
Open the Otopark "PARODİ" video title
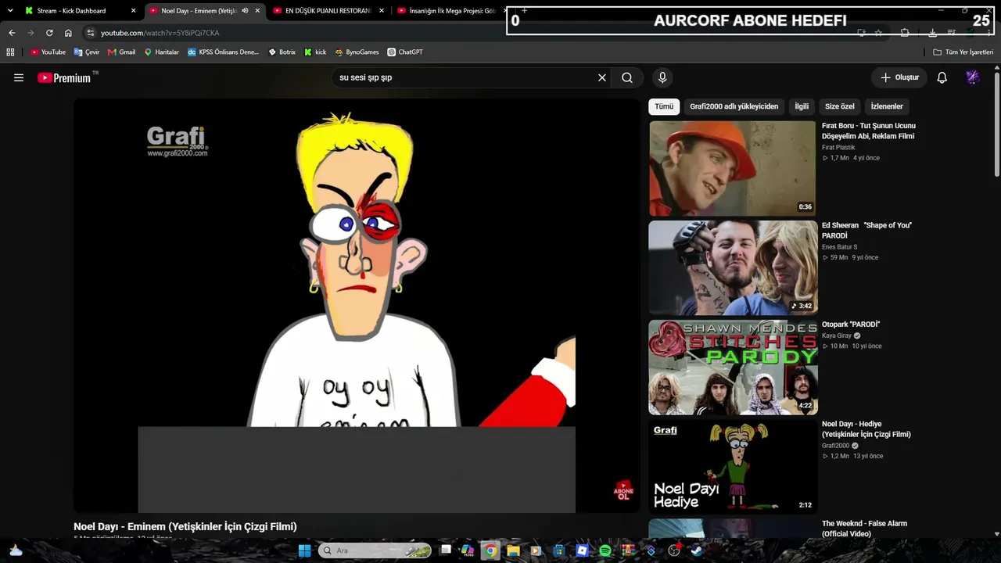click(x=851, y=325)
